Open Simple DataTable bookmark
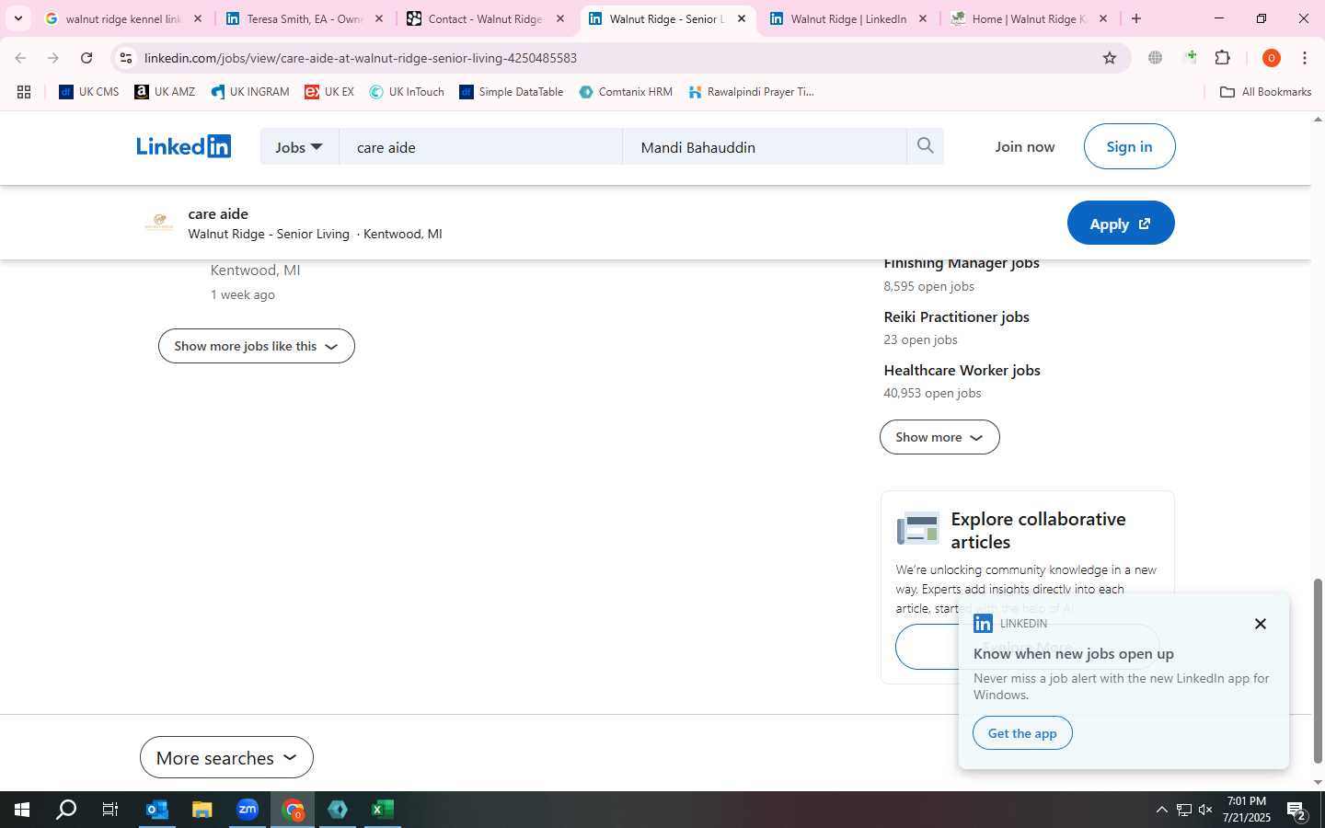Screen dimensions: 1325x828 512,92
